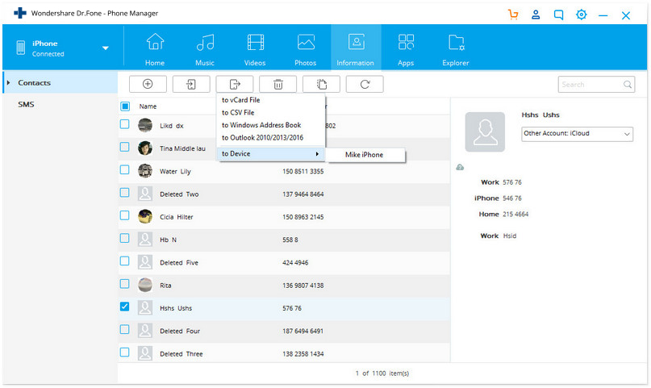Choose to vCard File

241,100
